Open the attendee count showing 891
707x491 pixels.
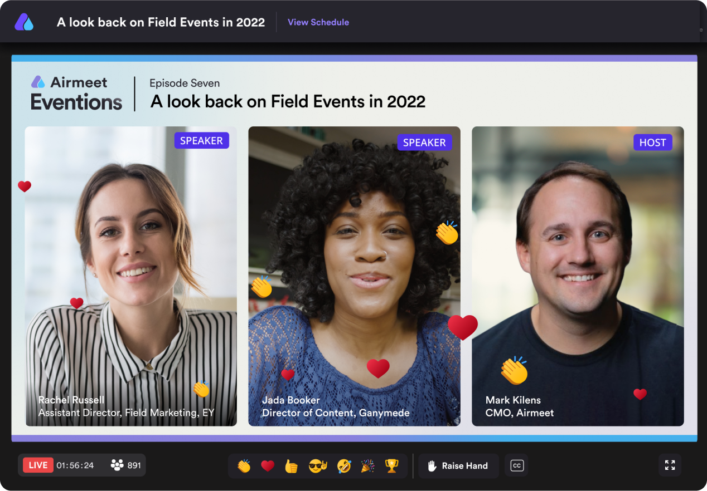point(126,465)
